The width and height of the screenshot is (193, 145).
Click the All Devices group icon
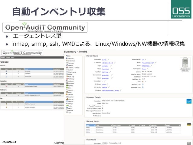[x=6, y=71]
